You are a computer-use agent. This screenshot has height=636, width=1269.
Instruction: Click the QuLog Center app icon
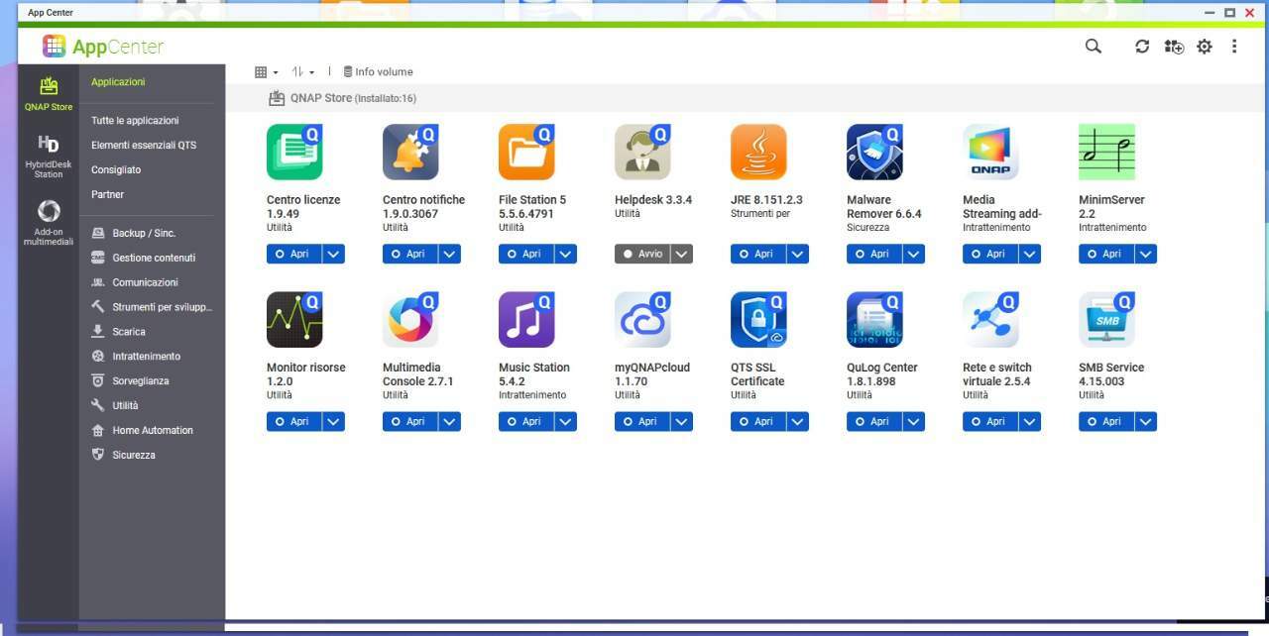874,319
